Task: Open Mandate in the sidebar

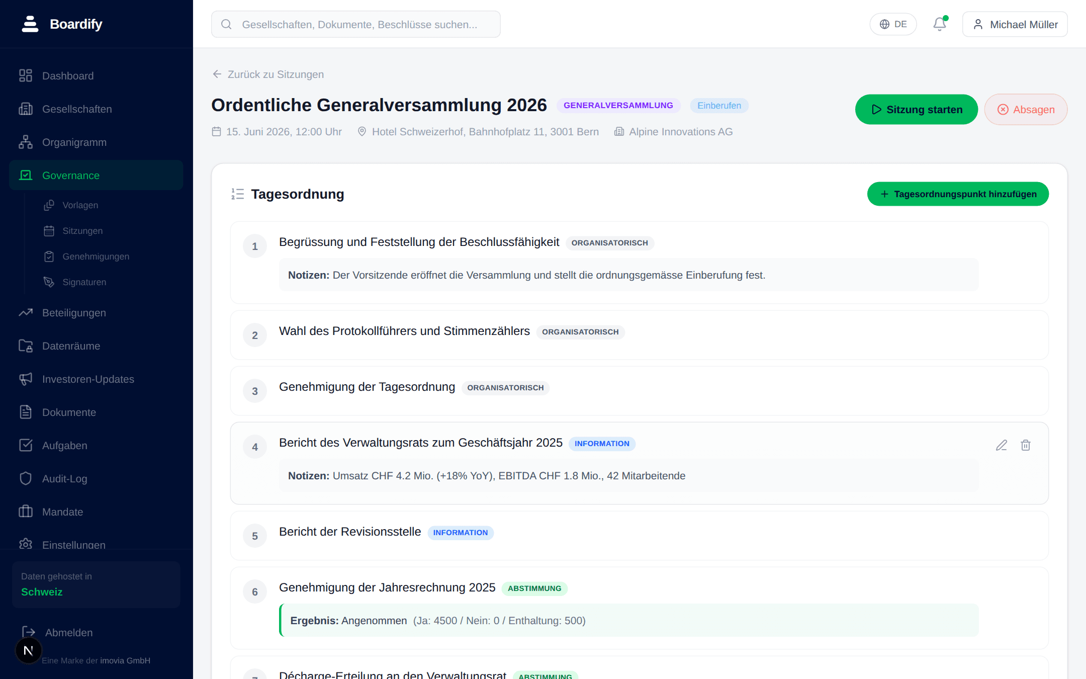Action: coord(96,512)
